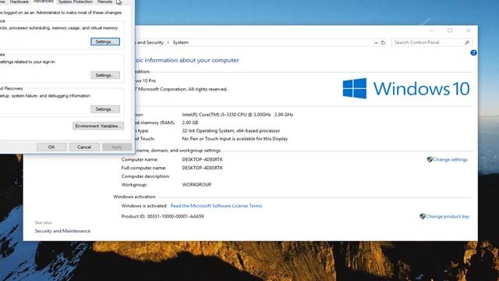Open Change settings link

click(451, 159)
